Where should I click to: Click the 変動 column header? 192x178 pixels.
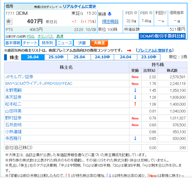(x=135, y=71)
